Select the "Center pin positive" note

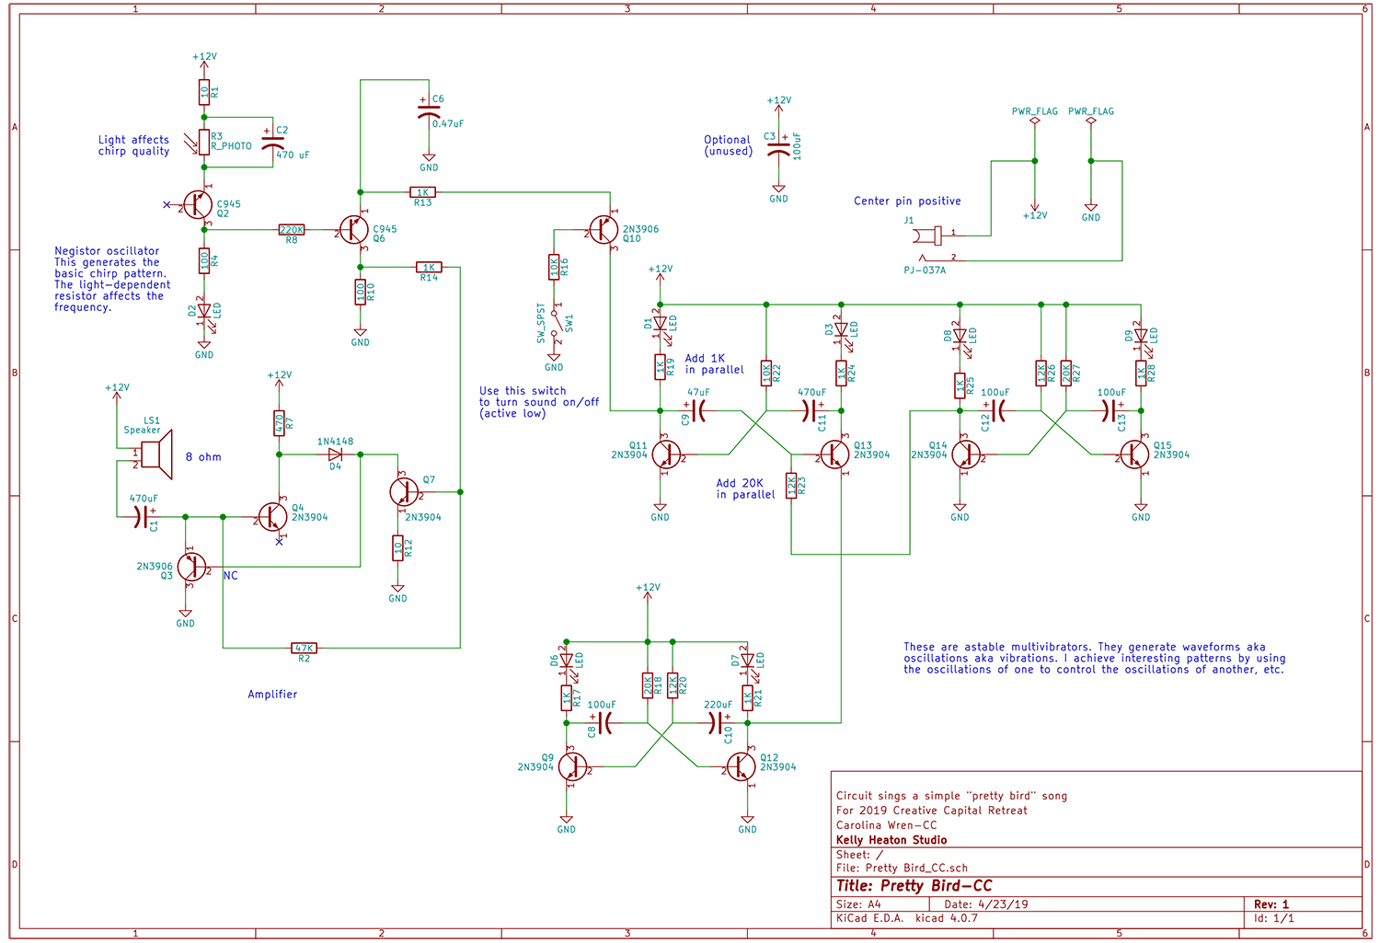907,201
